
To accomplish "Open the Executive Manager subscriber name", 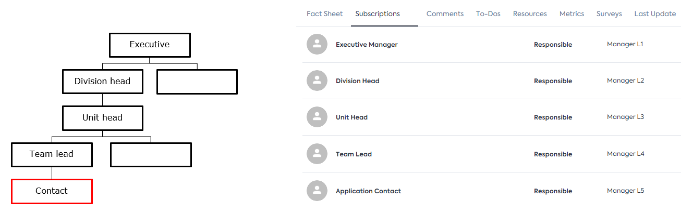I will [367, 45].
